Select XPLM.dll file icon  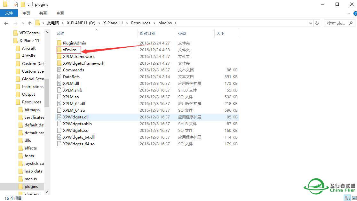[59, 83]
